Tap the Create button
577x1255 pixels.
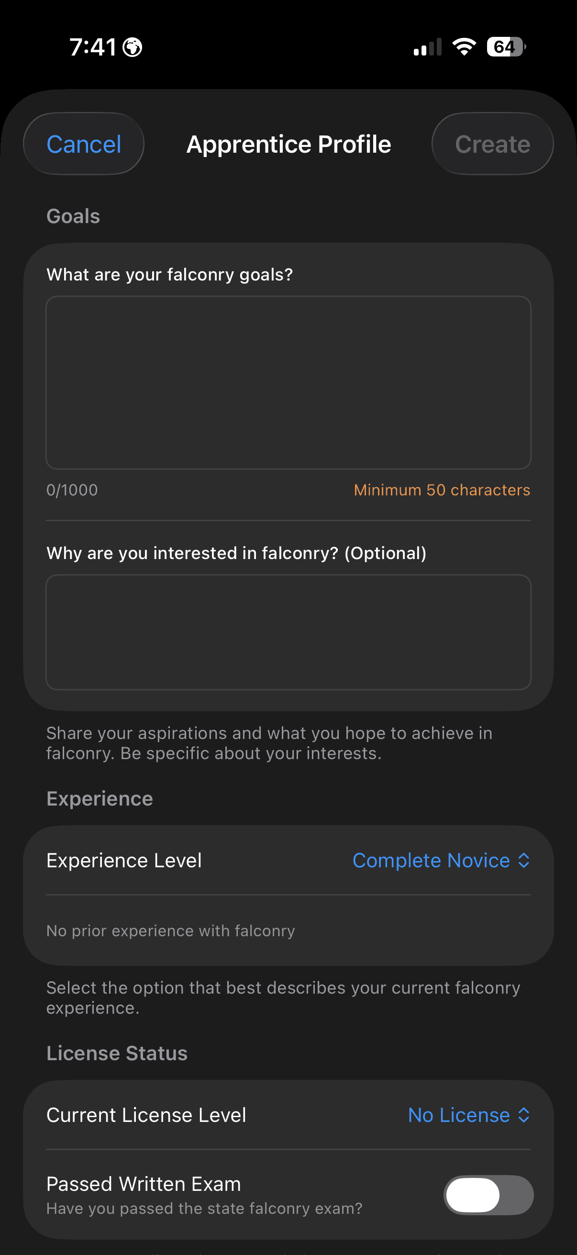[x=492, y=143]
